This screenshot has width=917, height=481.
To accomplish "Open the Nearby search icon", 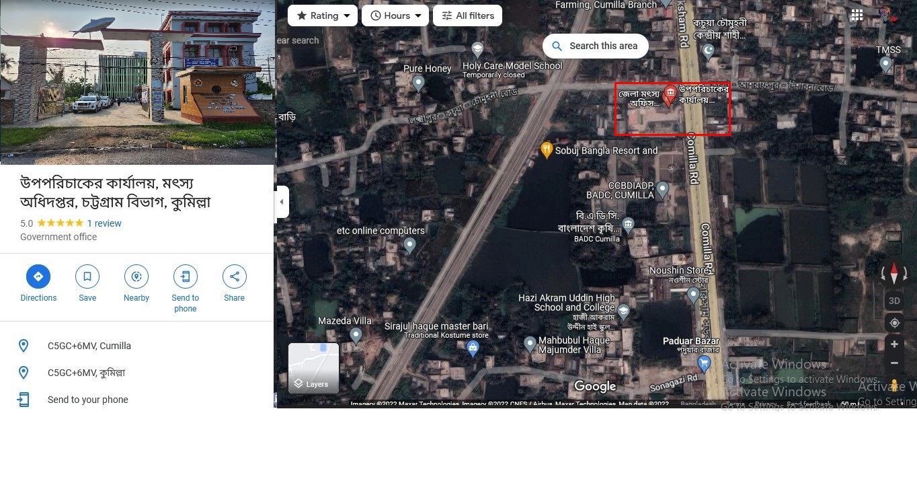I will (136, 276).
